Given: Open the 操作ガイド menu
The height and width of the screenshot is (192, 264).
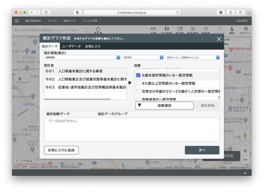Looking at the screenshot, I should (x=70, y=21).
